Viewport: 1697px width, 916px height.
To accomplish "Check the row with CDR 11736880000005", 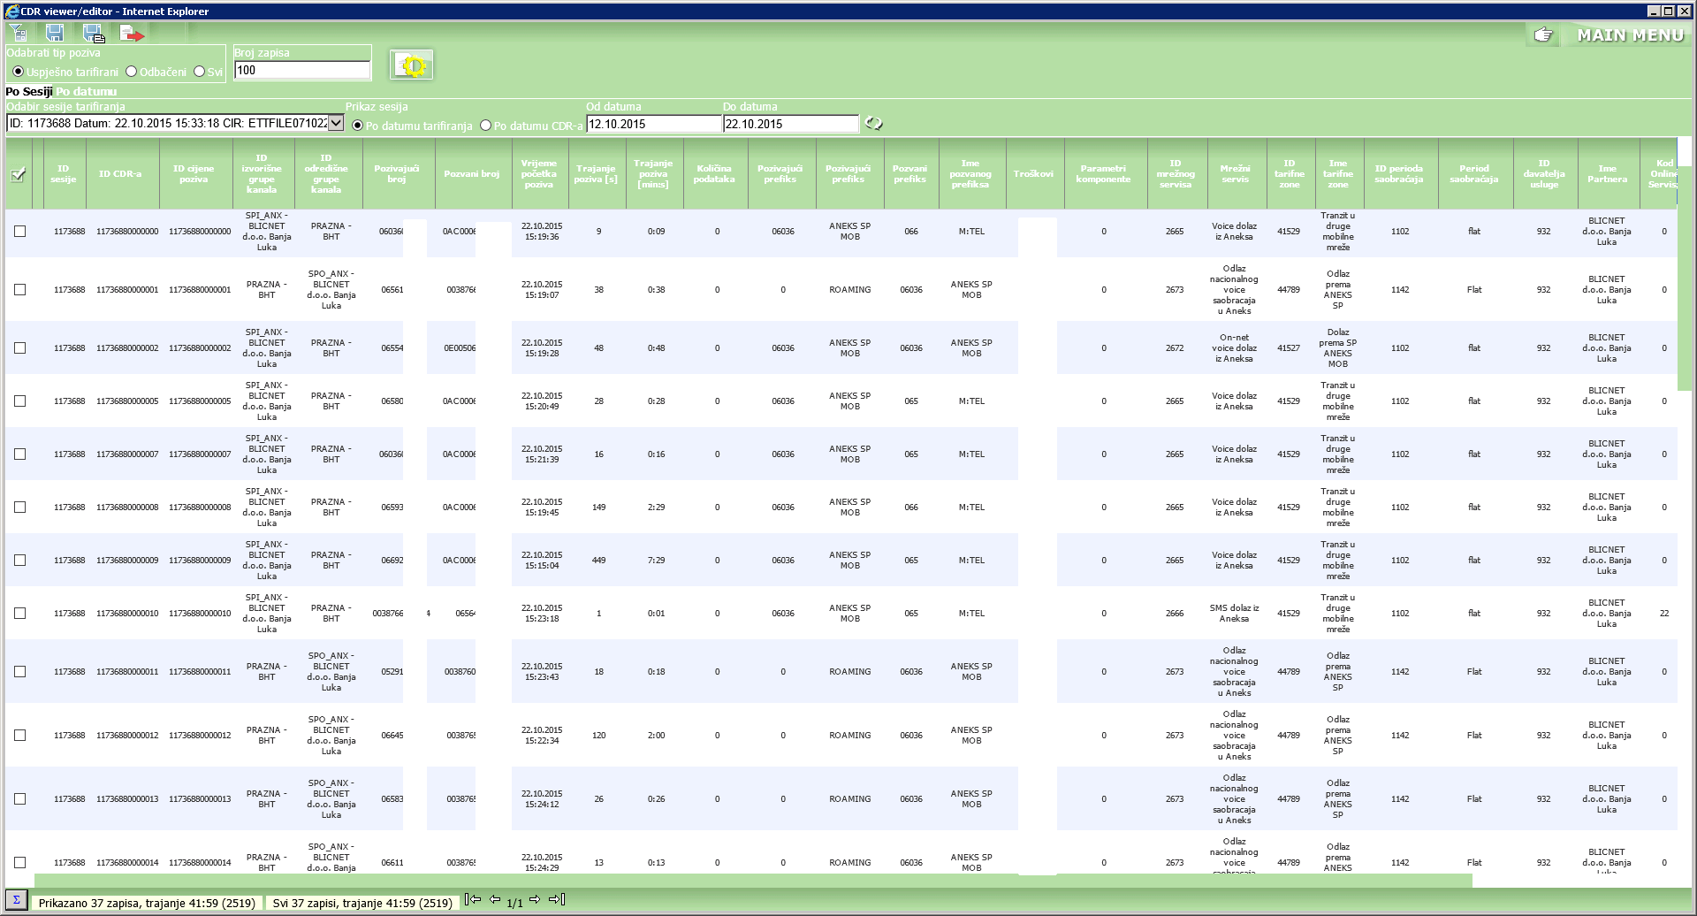I will point(19,401).
